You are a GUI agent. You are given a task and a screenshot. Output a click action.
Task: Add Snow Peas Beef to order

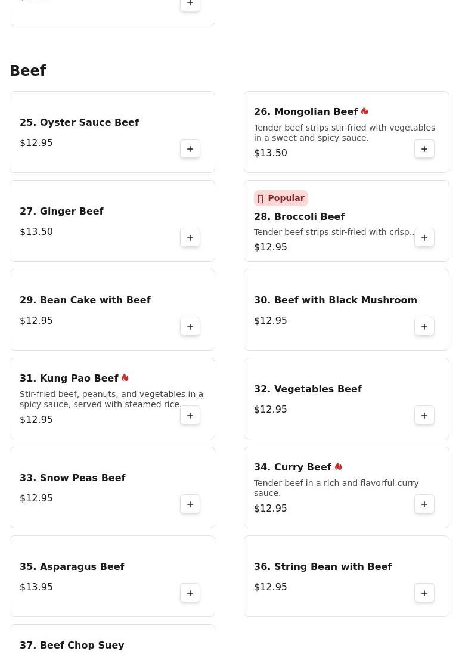[190, 504]
